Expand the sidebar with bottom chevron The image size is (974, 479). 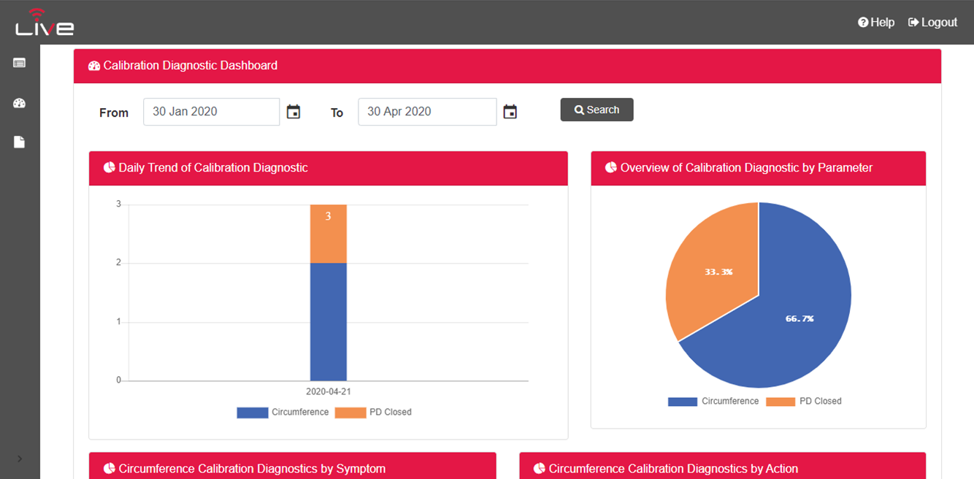point(20,459)
